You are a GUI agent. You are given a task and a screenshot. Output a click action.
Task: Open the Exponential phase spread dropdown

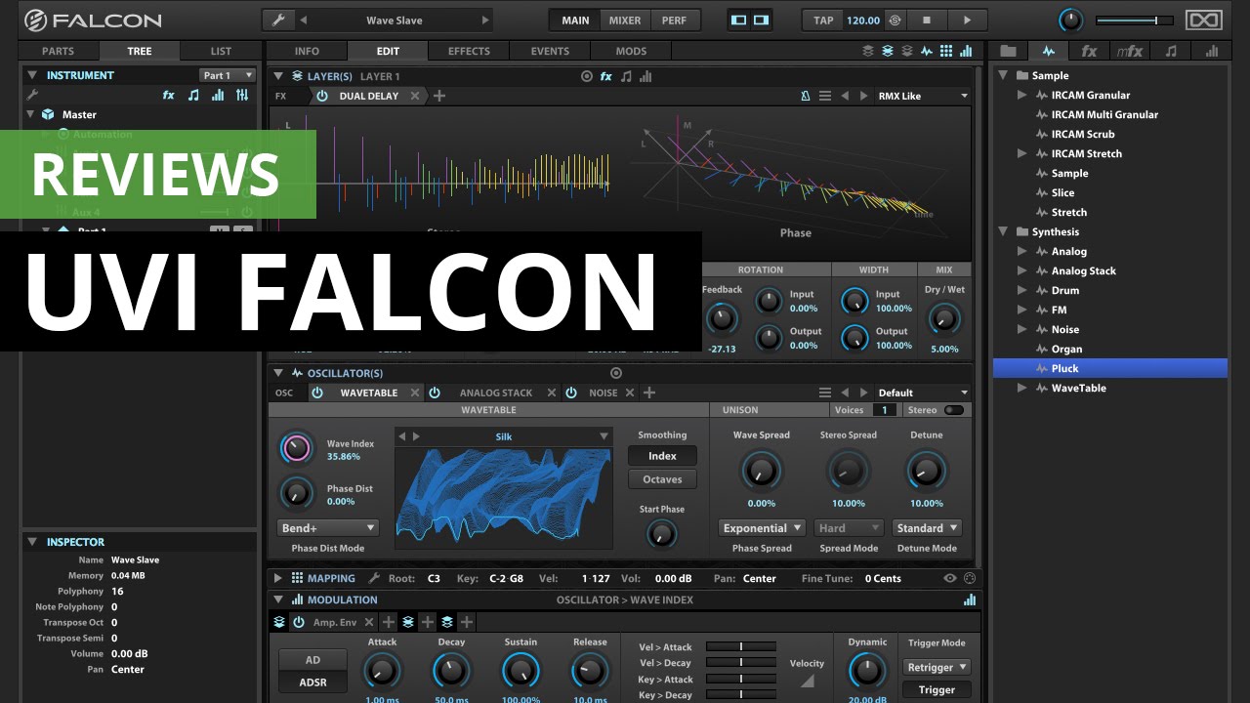coord(762,528)
